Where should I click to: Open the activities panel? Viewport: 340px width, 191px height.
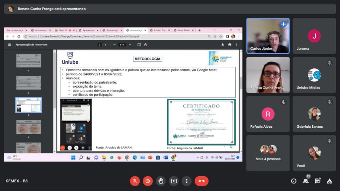pos(330,181)
